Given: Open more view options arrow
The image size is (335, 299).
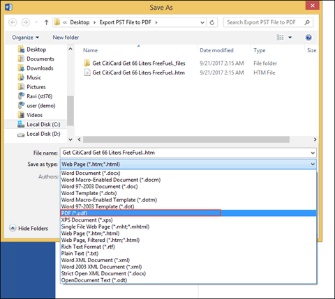Looking at the screenshot, I should 290,38.
